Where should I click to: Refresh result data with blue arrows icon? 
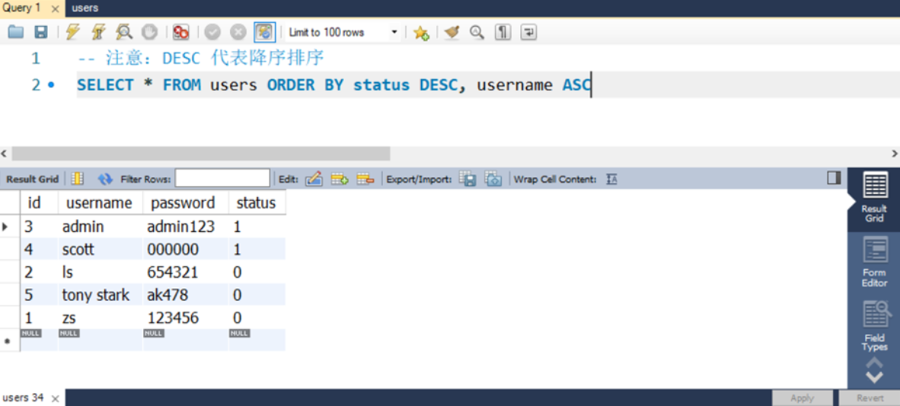click(x=105, y=179)
